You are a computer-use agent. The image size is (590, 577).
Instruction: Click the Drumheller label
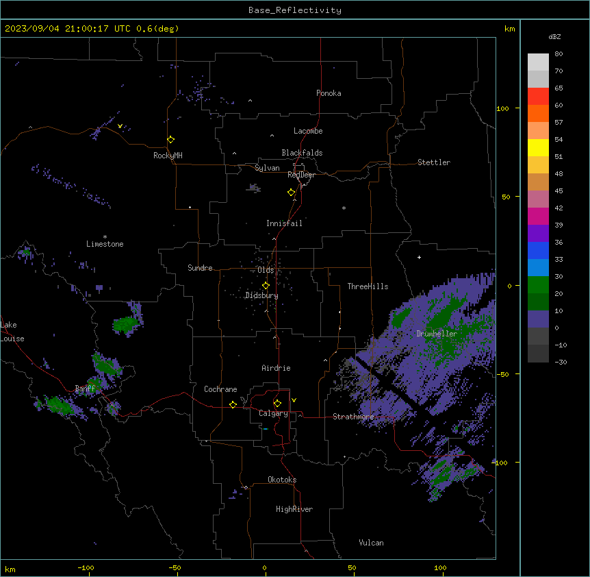(x=437, y=334)
